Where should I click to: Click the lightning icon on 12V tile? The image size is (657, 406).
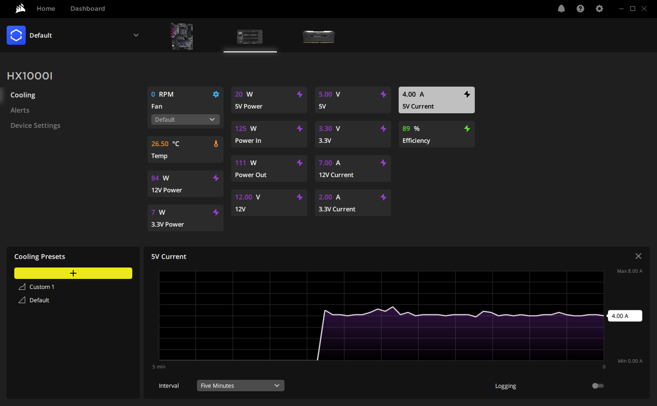pyautogui.click(x=300, y=197)
